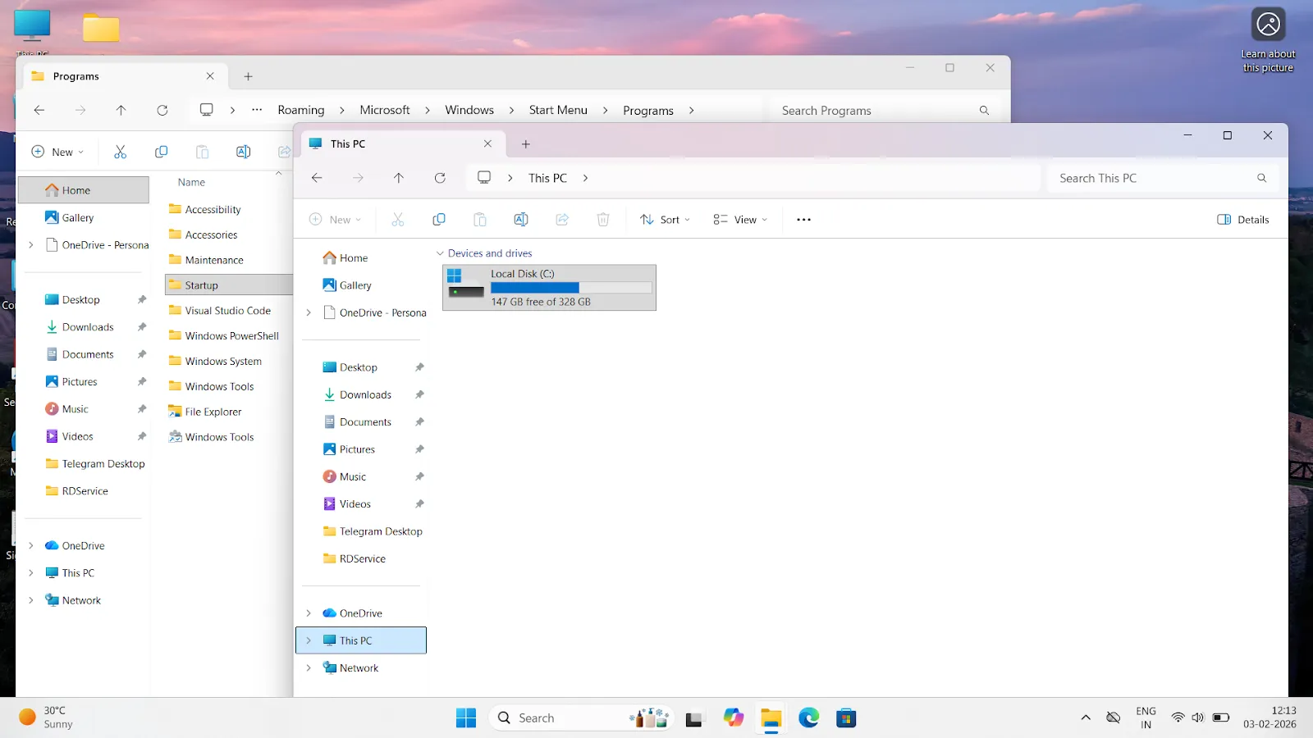Select the Local Disk (C:) drive
The width and height of the screenshot is (1313, 738).
point(549,288)
